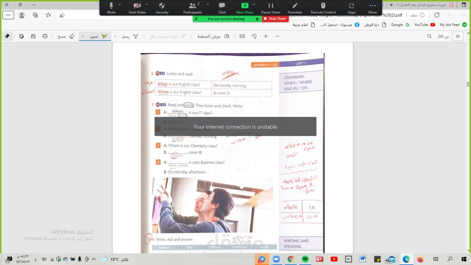Open the Edge Favorites star-list icon
Screen dimensions: 471x265
(49, 15)
